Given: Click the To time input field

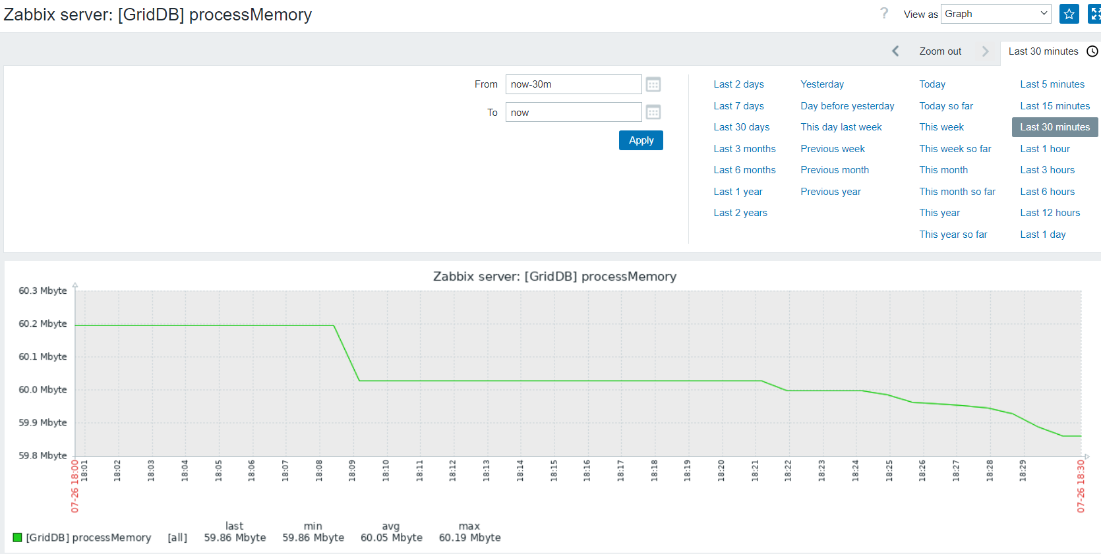Looking at the screenshot, I should click(x=573, y=113).
